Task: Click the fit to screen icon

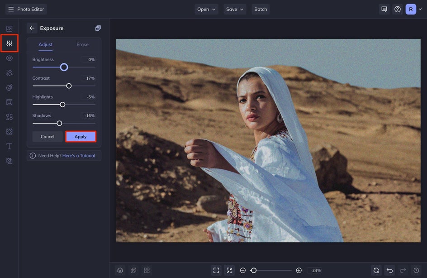Action: point(216,270)
